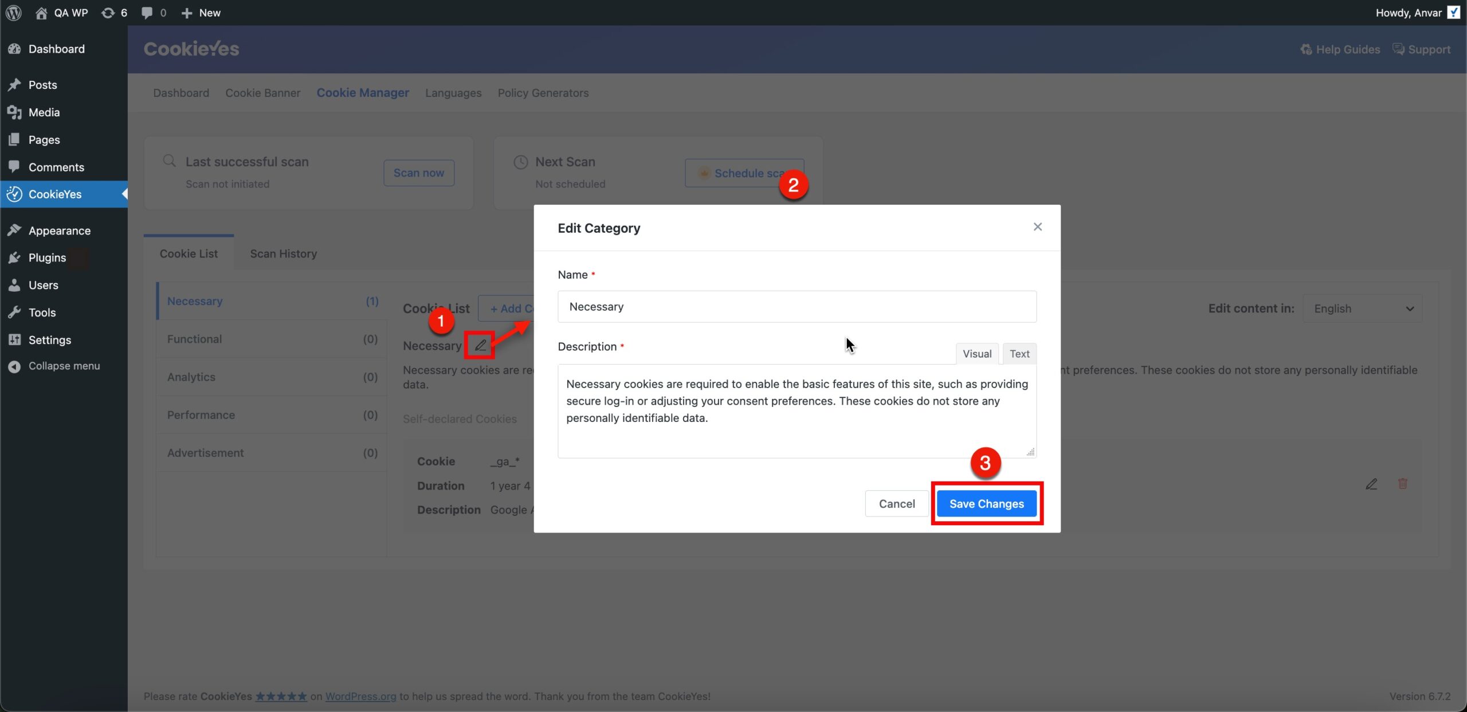Screen dimensions: 1467x712
Task: Open Settings in the sidebar
Action: pyautogui.click(x=64, y=341)
